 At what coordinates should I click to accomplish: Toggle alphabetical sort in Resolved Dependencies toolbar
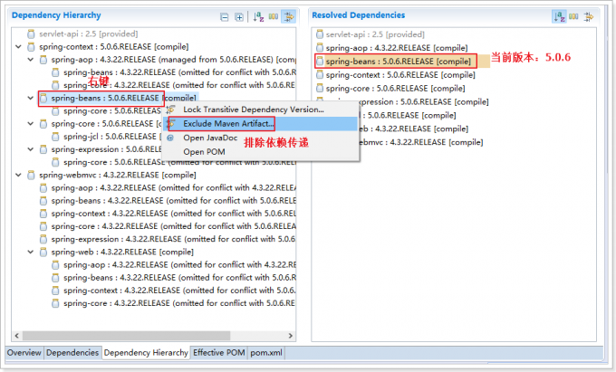(x=559, y=17)
